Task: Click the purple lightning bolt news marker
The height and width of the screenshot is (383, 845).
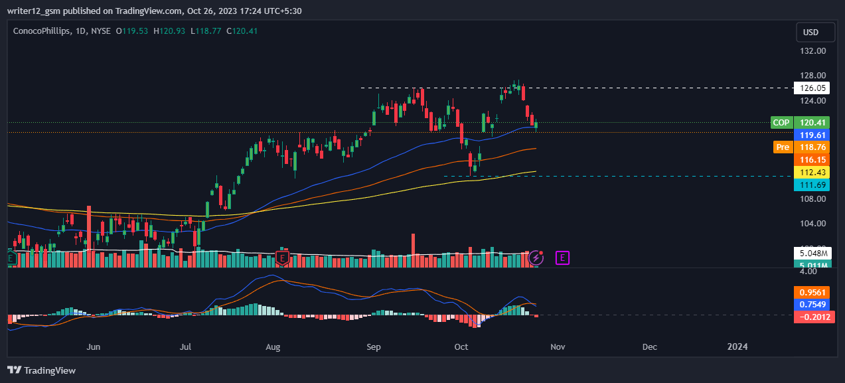Action: 536,258
